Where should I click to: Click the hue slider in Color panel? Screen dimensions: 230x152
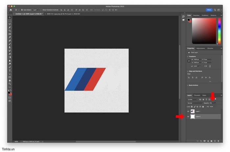219,31
